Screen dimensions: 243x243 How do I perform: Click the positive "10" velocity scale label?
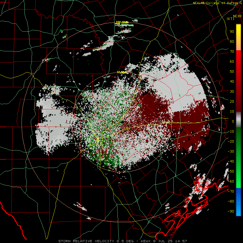pos(232,112)
